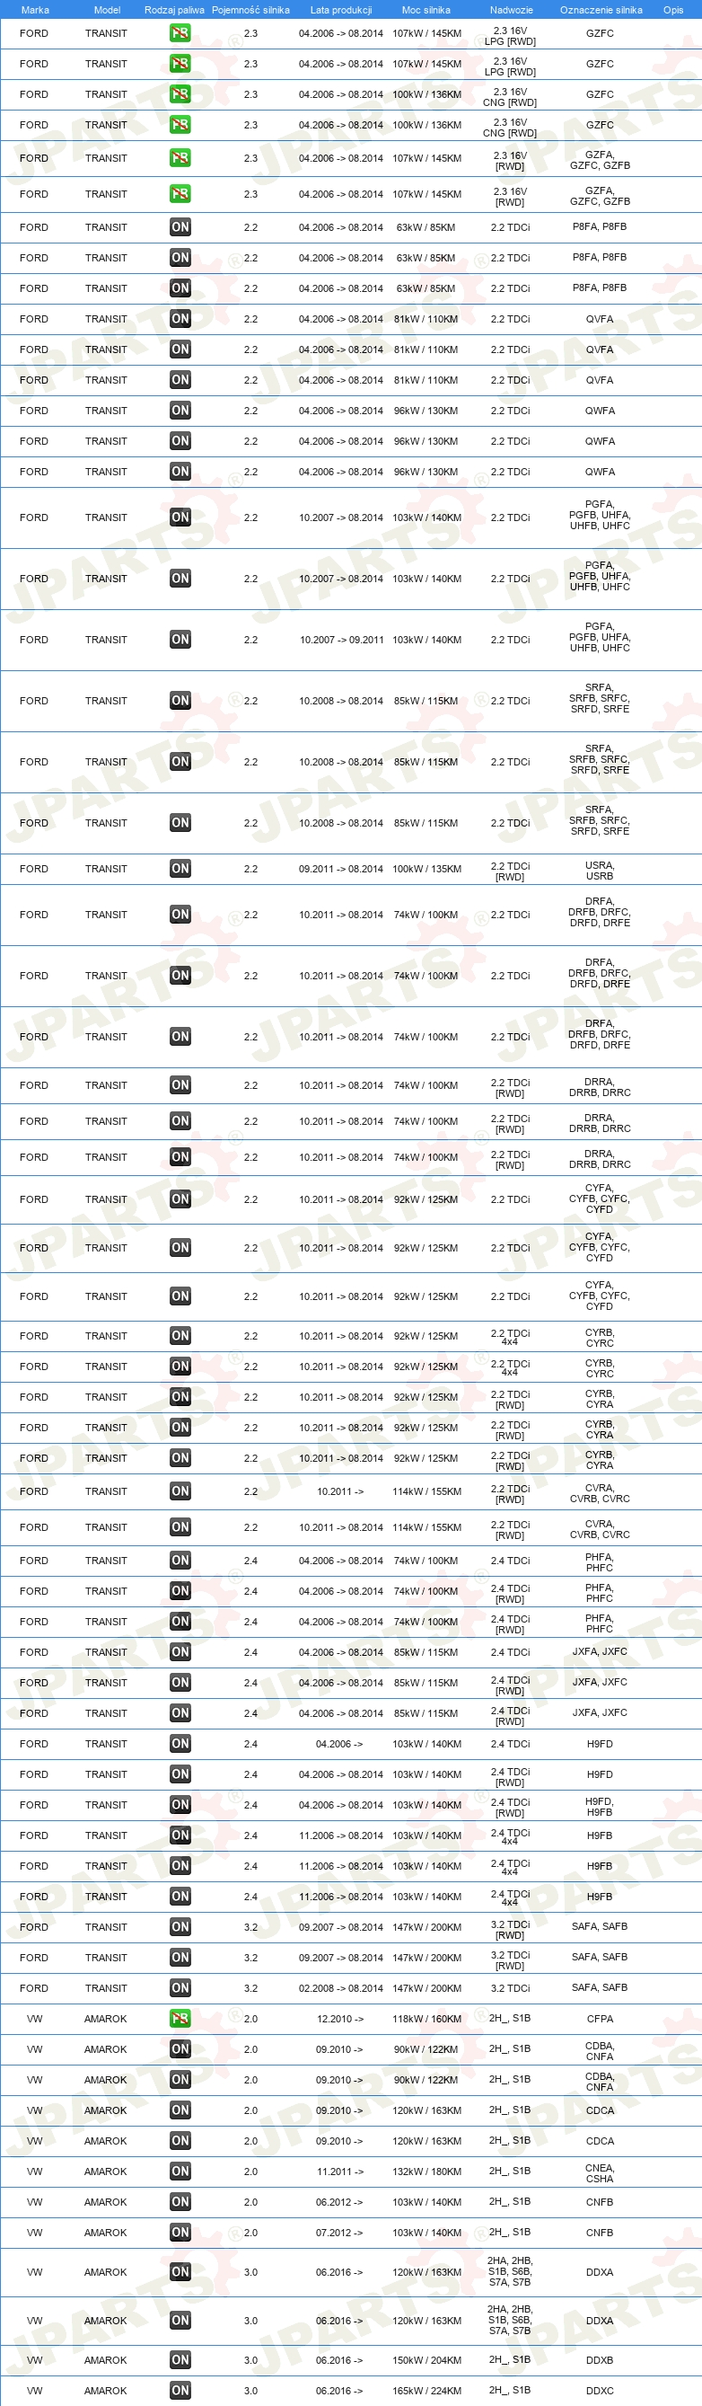Select the power cell '118kW / 160KM'
Image resolution: width=702 pixels, height=2406 pixels.
click(426, 2019)
